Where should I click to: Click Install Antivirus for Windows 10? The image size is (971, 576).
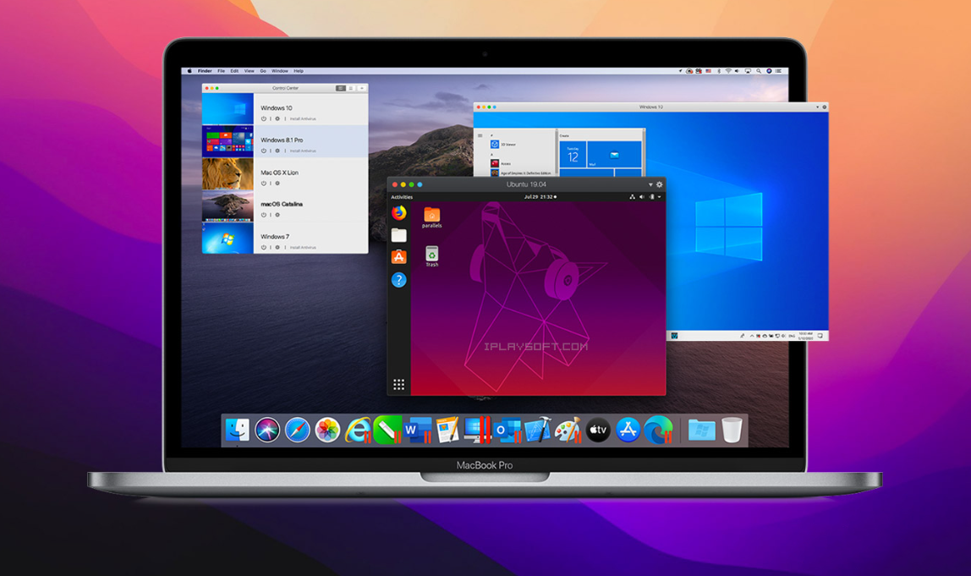tap(303, 119)
